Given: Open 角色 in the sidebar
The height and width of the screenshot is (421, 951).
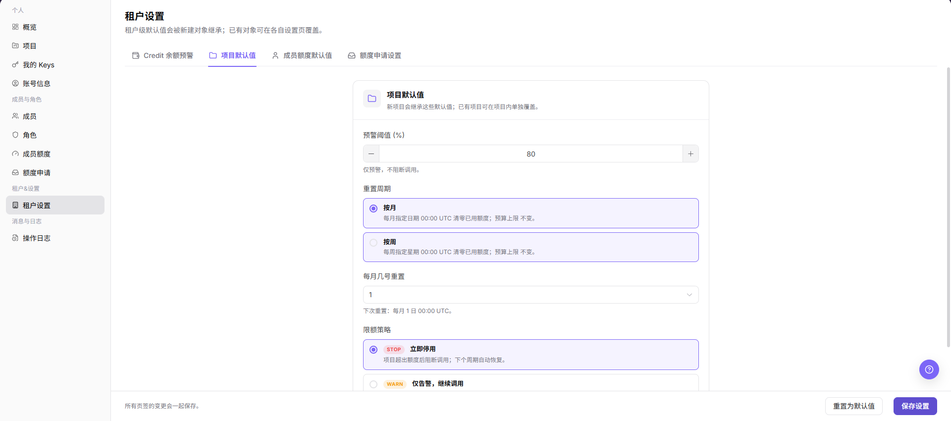Looking at the screenshot, I should pyautogui.click(x=55, y=135).
